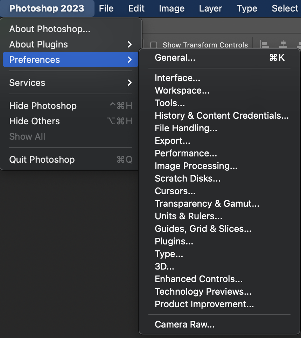
Task: Click the align horizontal centers icon
Action: click(283, 44)
